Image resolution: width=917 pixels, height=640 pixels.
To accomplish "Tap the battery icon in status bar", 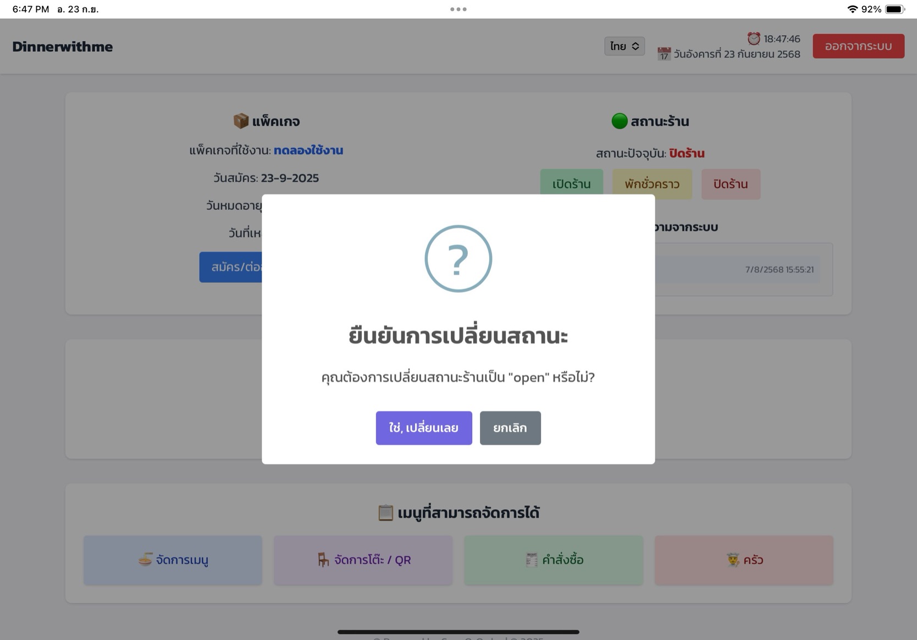I will (894, 9).
